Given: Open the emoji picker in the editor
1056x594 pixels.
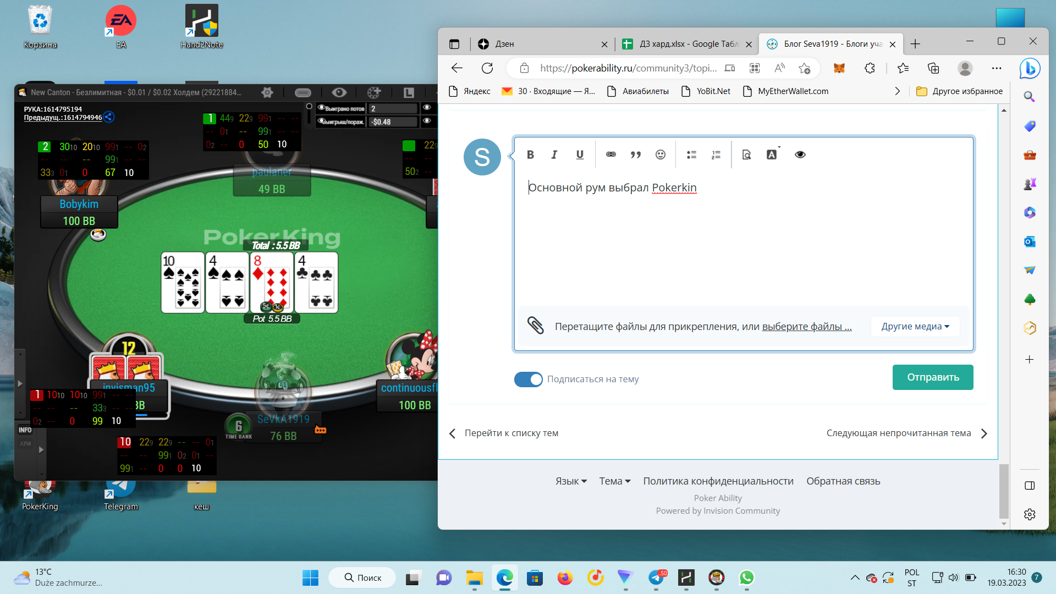Looking at the screenshot, I should [x=661, y=155].
